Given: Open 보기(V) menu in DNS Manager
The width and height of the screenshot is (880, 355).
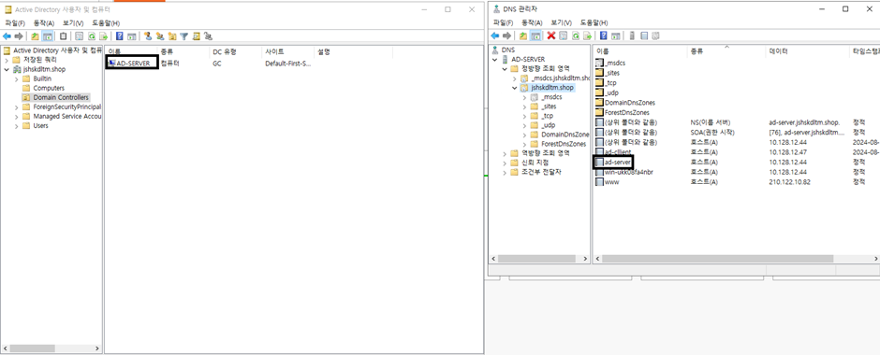Looking at the screenshot, I should click(561, 23).
